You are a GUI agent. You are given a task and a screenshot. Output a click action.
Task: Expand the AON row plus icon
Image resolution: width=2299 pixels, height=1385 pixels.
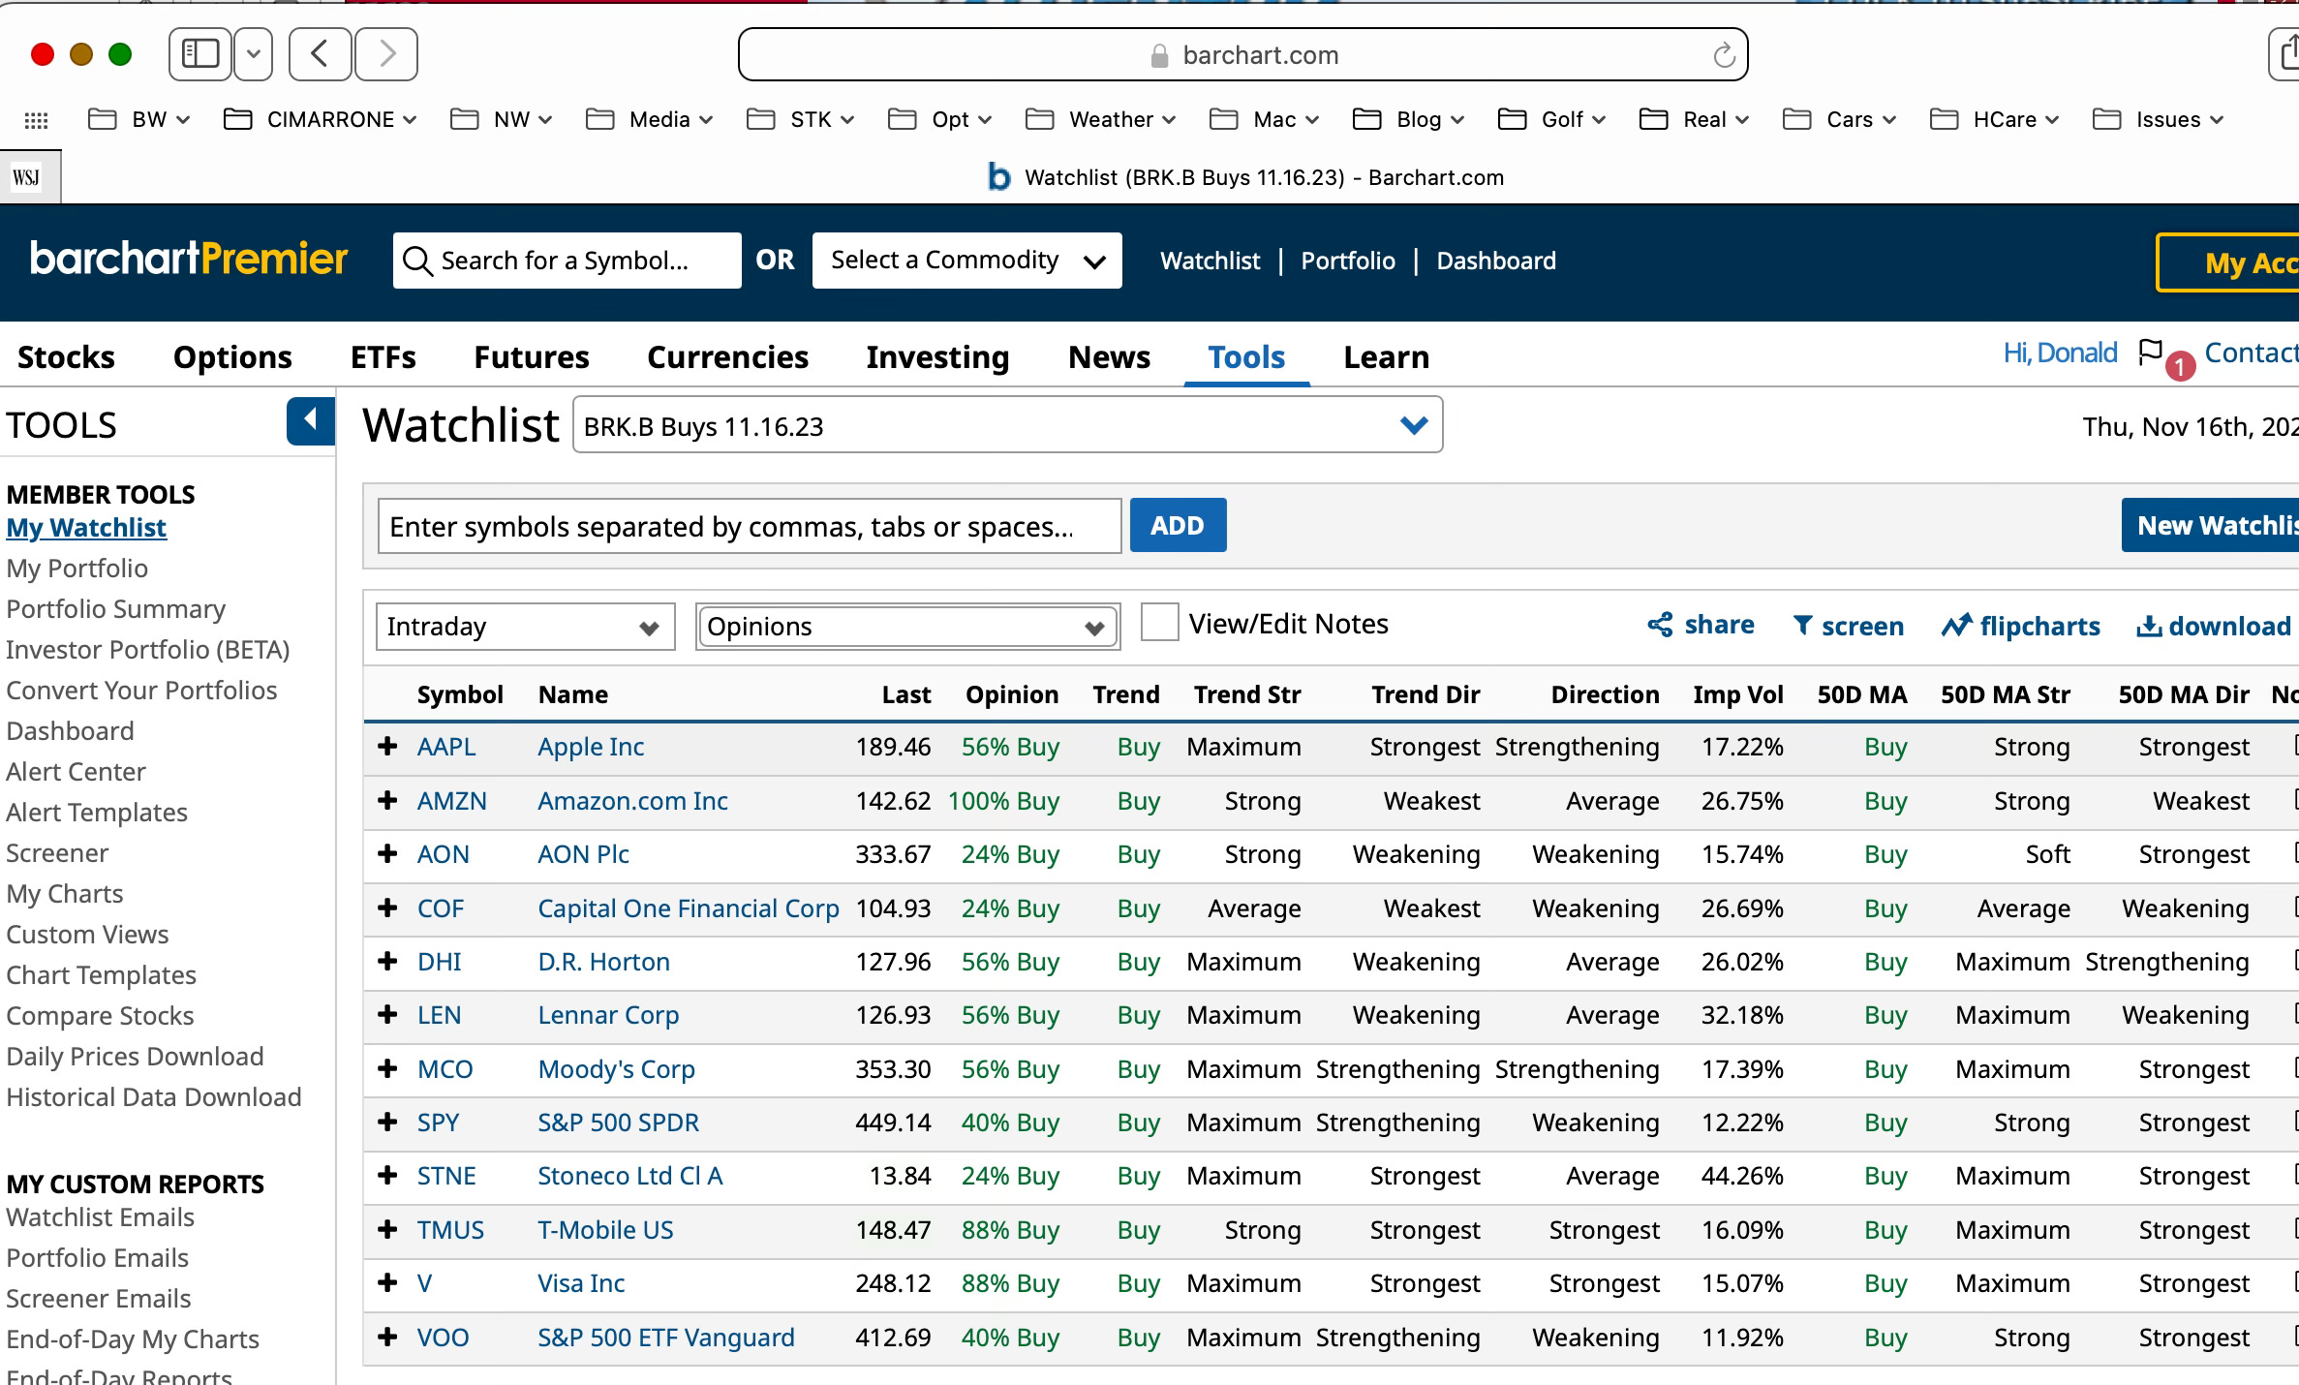pos(387,853)
